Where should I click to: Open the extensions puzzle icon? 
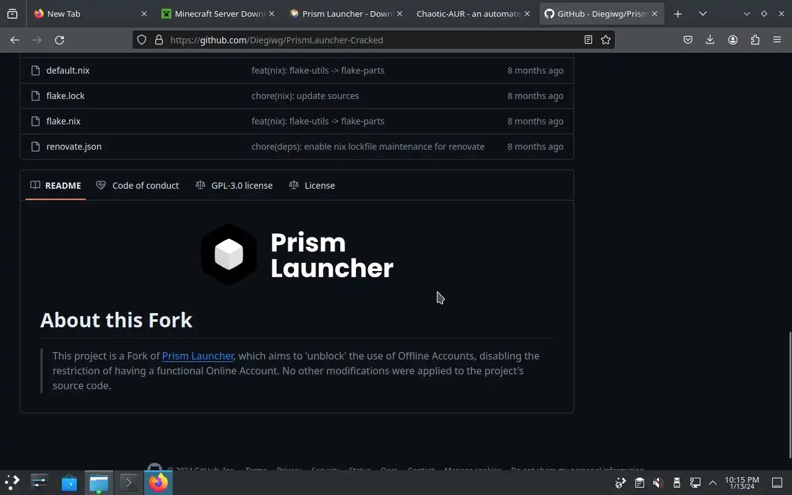click(755, 40)
